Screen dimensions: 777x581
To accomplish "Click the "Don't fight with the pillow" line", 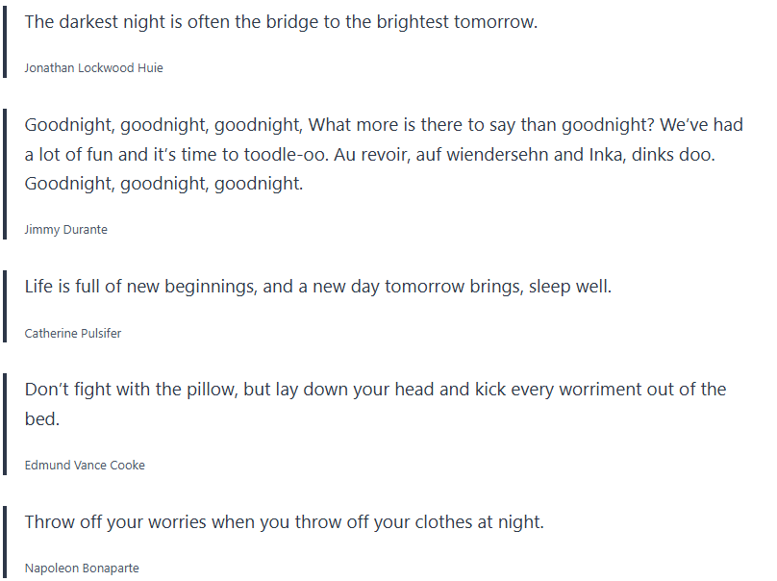I will click(125, 390).
